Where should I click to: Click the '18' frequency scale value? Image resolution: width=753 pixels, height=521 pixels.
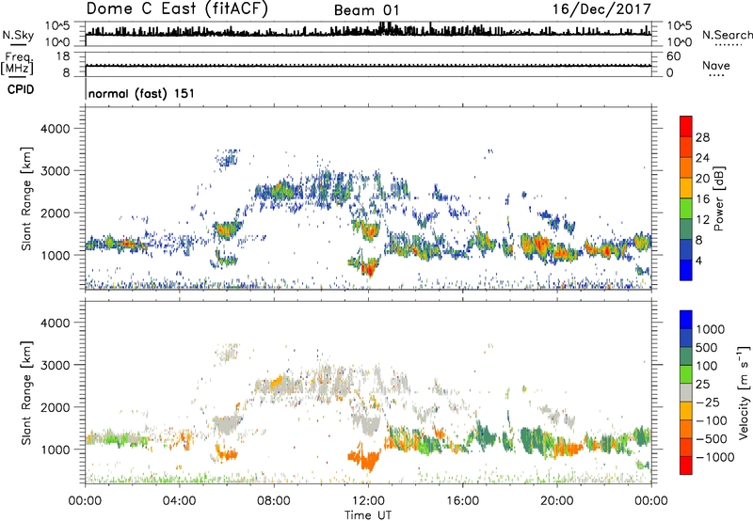(x=63, y=56)
